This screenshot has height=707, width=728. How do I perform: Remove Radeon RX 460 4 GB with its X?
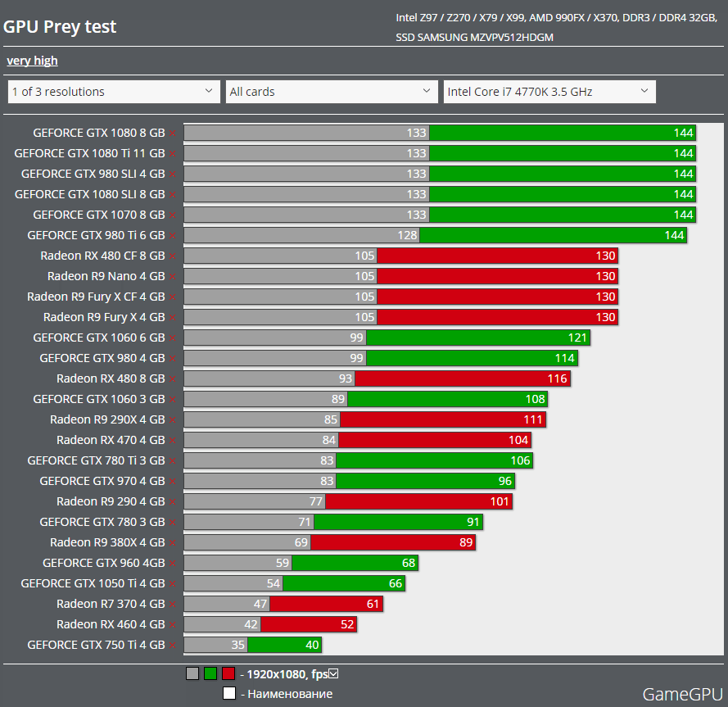click(172, 625)
